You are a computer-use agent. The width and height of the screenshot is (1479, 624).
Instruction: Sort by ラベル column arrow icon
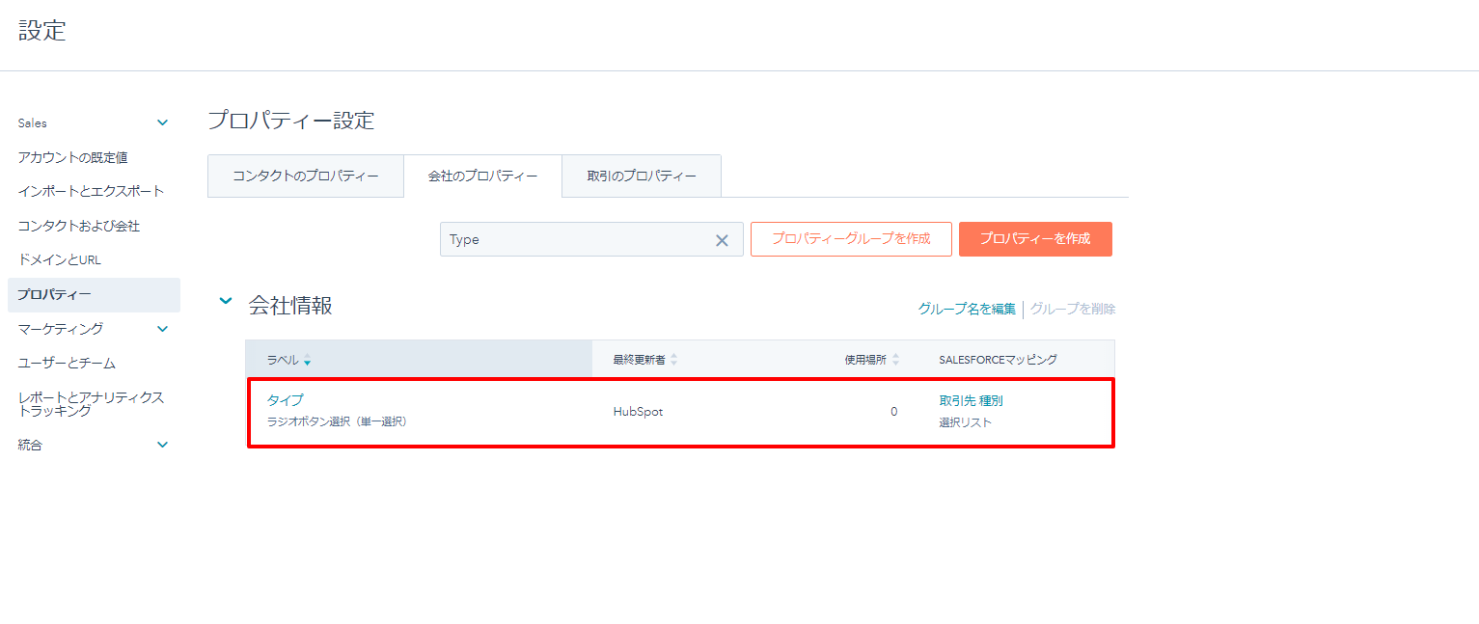307,361
